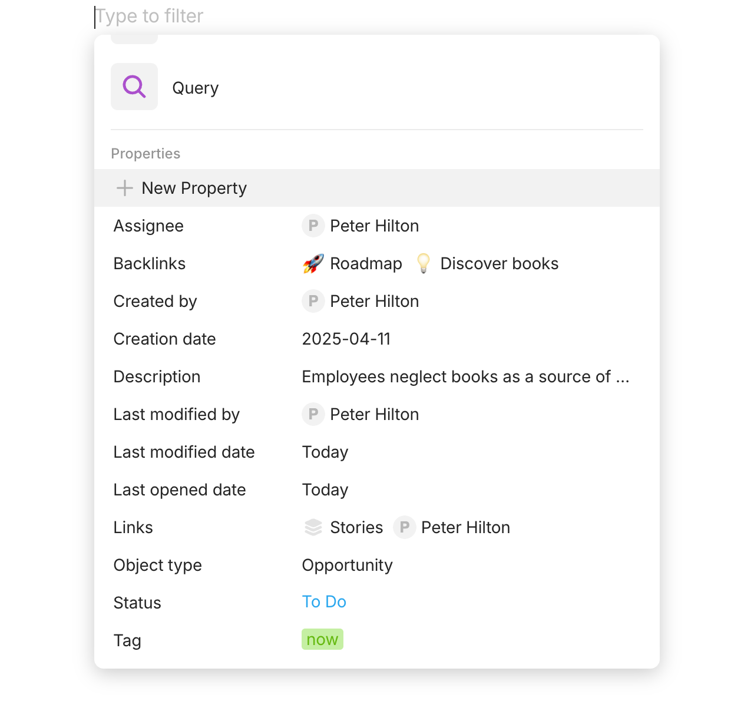The image size is (754, 701).
Task: Select the Status property
Action: point(137,603)
